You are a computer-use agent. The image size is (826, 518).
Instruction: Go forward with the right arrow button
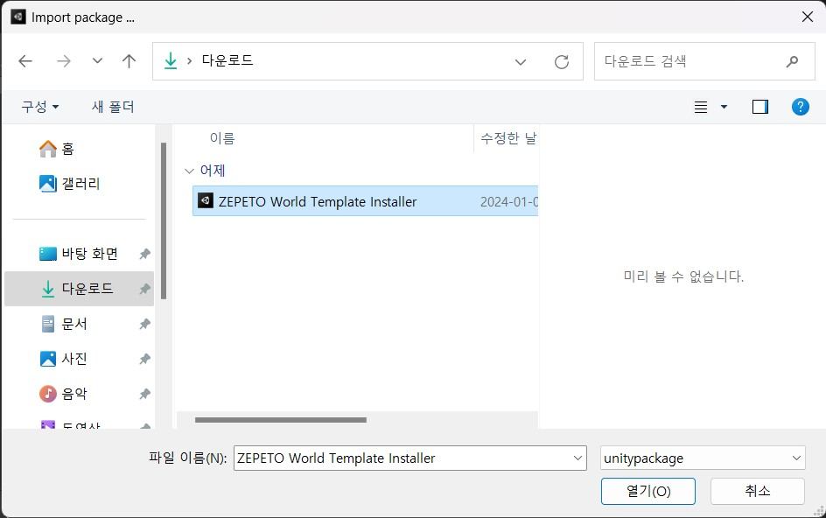tap(64, 61)
